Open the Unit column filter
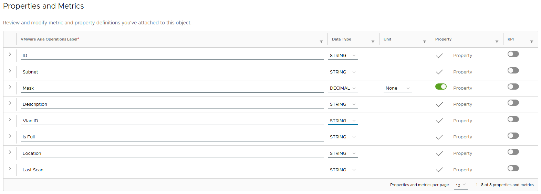This screenshot has width=541, height=194. point(424,42)
